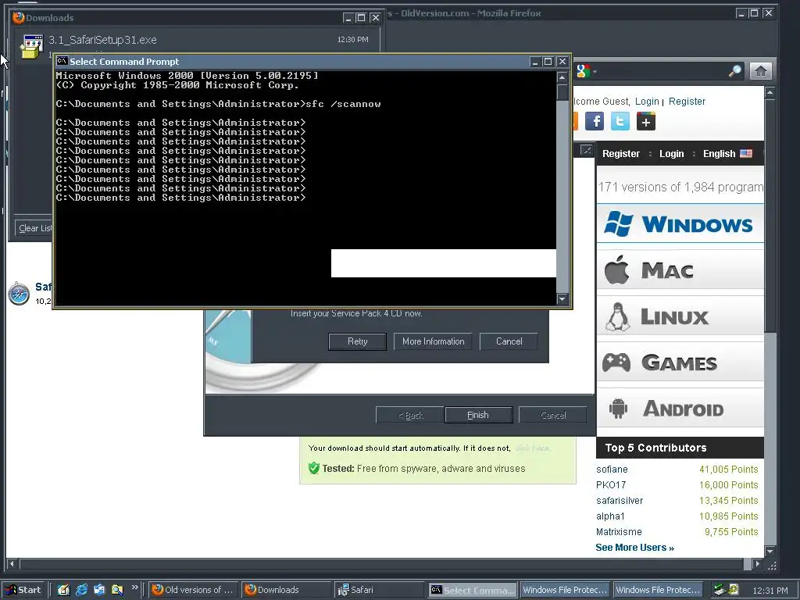Choose English language with flag

[727, 154]
